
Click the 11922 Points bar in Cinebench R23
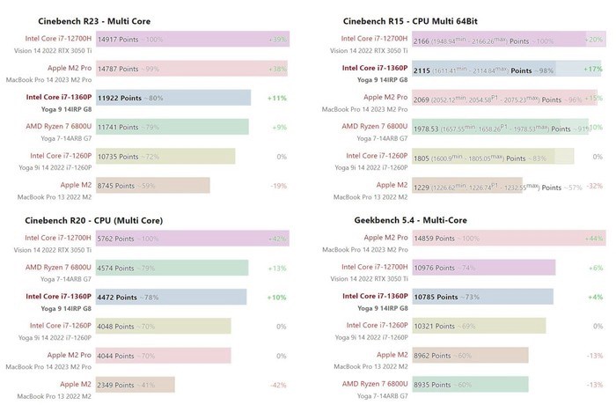(172, 98)
